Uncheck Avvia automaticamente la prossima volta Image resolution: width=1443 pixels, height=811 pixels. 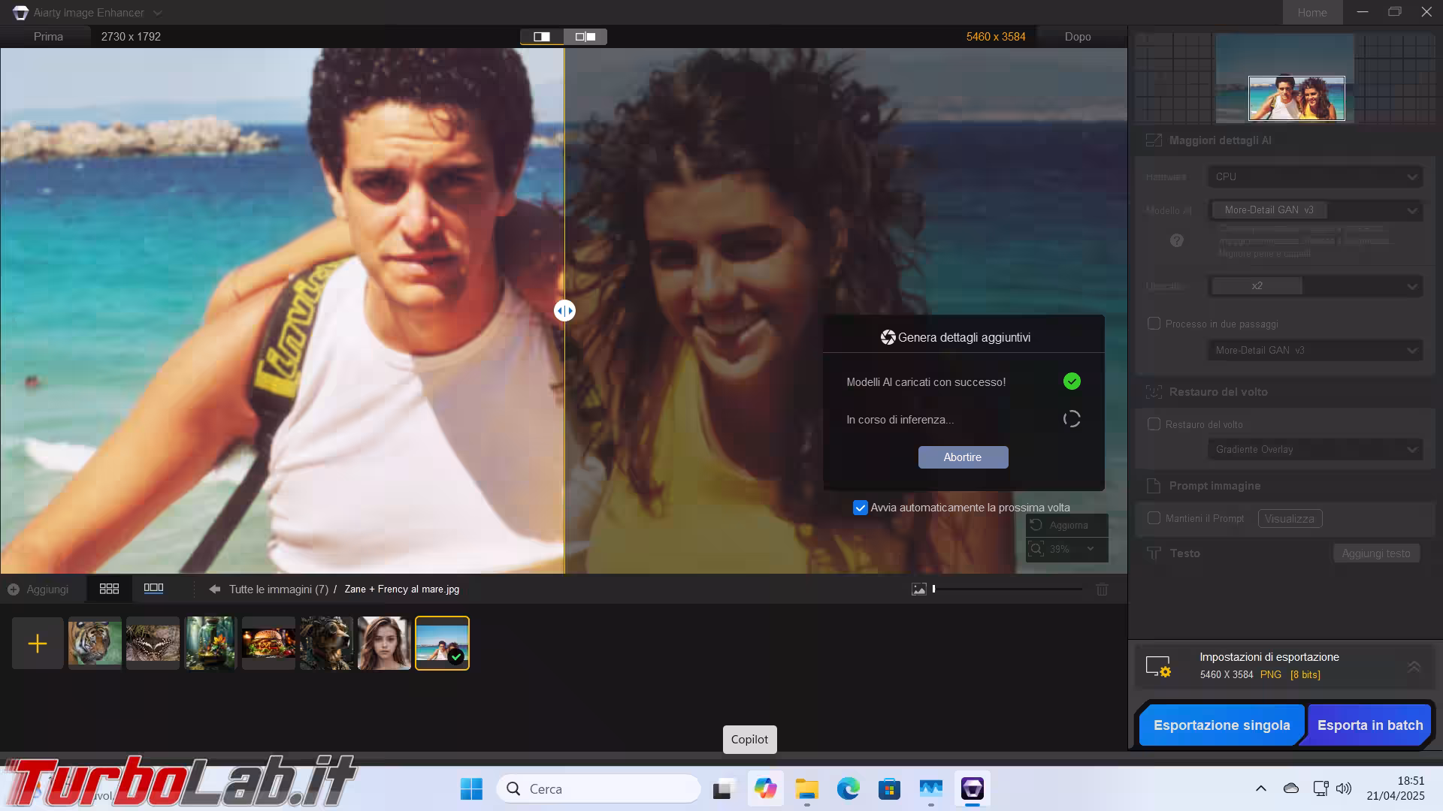(861, 508)
